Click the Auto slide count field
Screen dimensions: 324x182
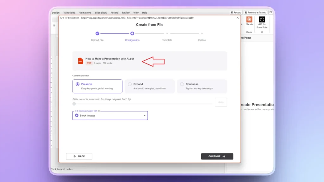(x=221, y=102)
